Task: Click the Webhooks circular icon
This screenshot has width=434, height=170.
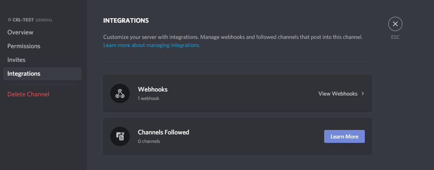Action: pos(120,93)
